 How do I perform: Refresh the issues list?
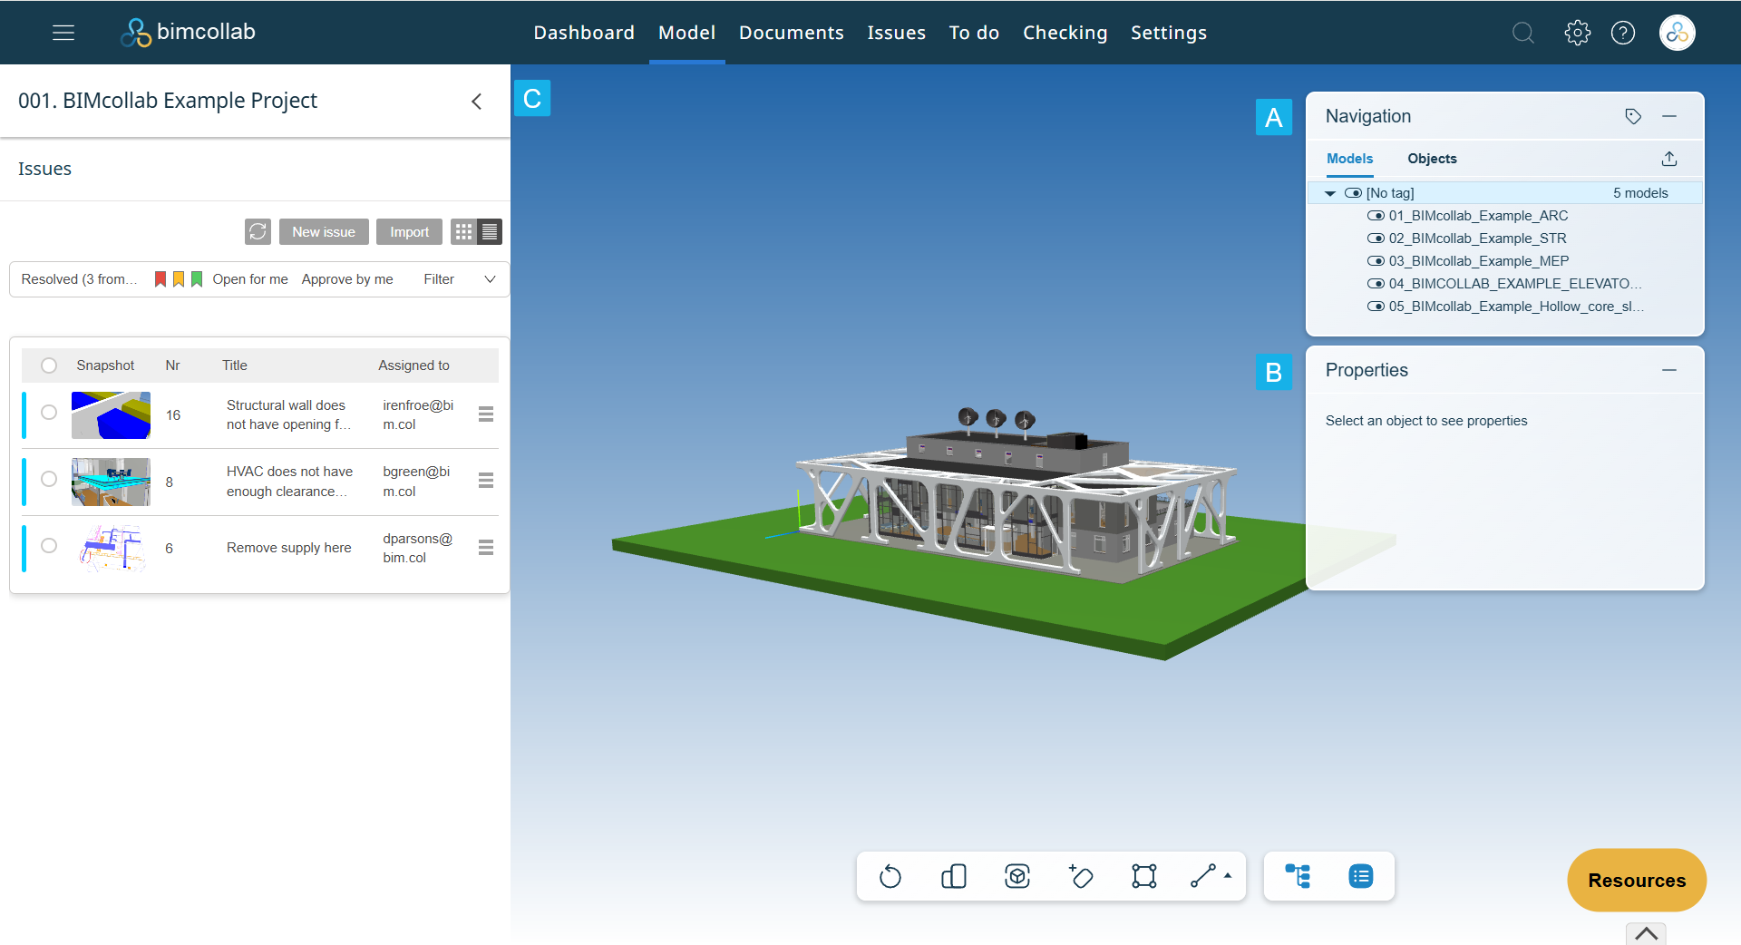(258, 232)
